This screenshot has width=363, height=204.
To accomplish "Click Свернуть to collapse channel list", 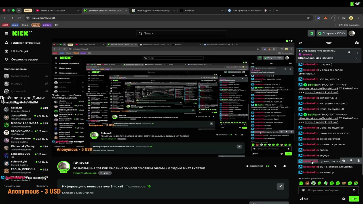I will pos(42,186).
